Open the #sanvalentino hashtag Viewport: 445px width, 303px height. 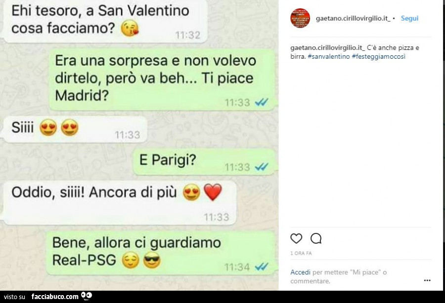(x=329, y=56)
